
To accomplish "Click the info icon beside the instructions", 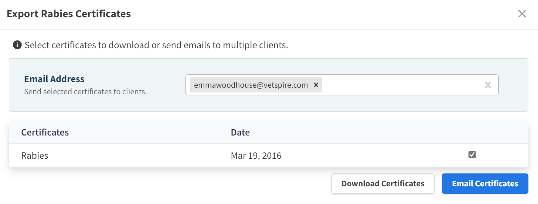I will 17,45.
